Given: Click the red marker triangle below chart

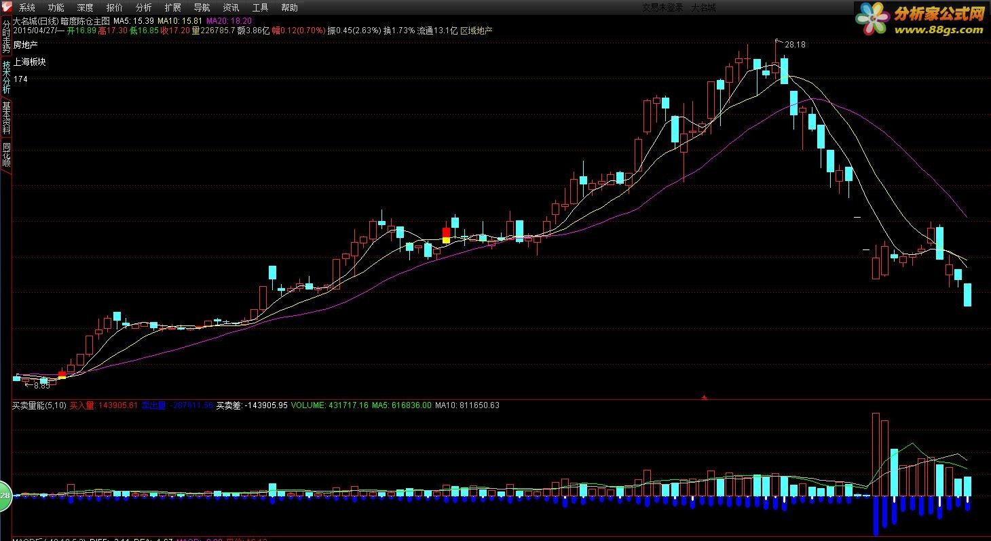Looking at the screenshot, I should 704,397.
